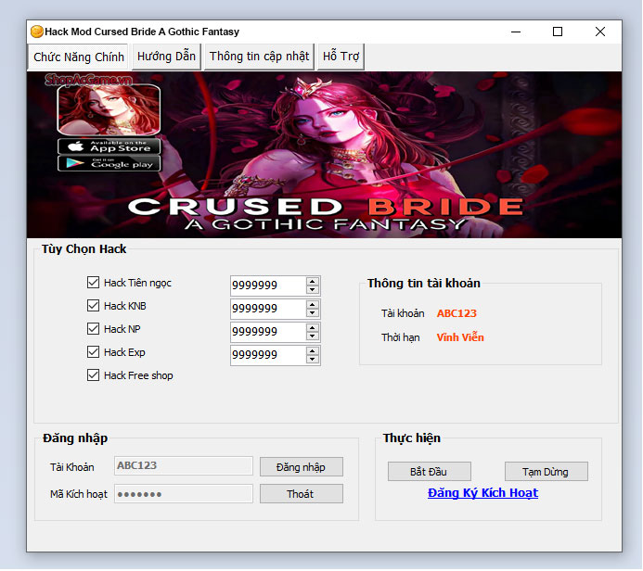
Task: Click the Google Play badge in the banner
Action: (x=109, y=164)
